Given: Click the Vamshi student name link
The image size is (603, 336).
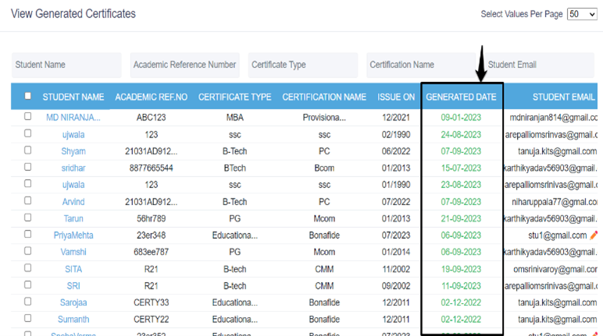Looking at the screenshot, I should (x=73, y=252).
